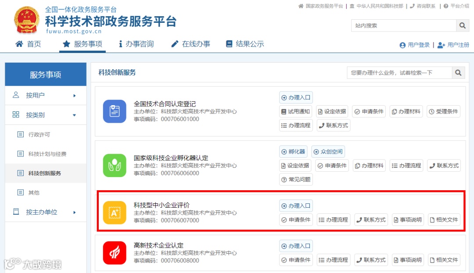This screenshot has width=474, height=273.
Task: Click 办理材料 for 国家级科技企业孵化器认定
Action: pos(369,166)
